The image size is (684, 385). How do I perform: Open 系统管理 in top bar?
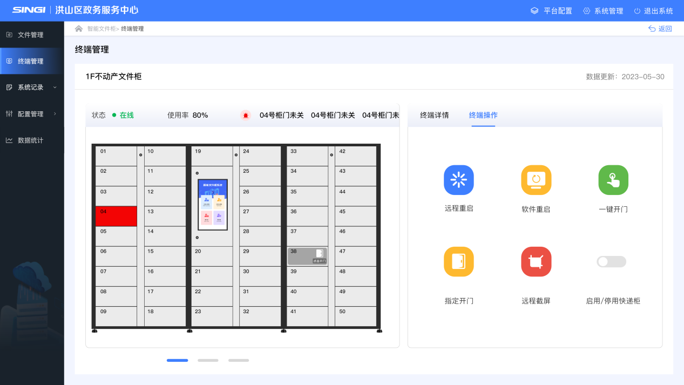(603, 11)
